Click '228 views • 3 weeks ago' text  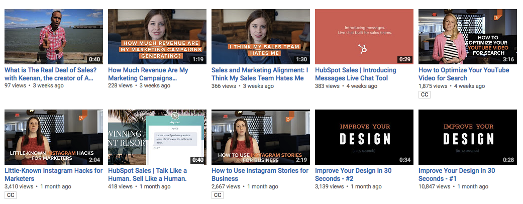pos(139,85)
